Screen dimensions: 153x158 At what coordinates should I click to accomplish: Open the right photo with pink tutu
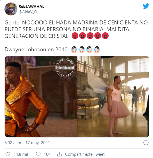113,97
